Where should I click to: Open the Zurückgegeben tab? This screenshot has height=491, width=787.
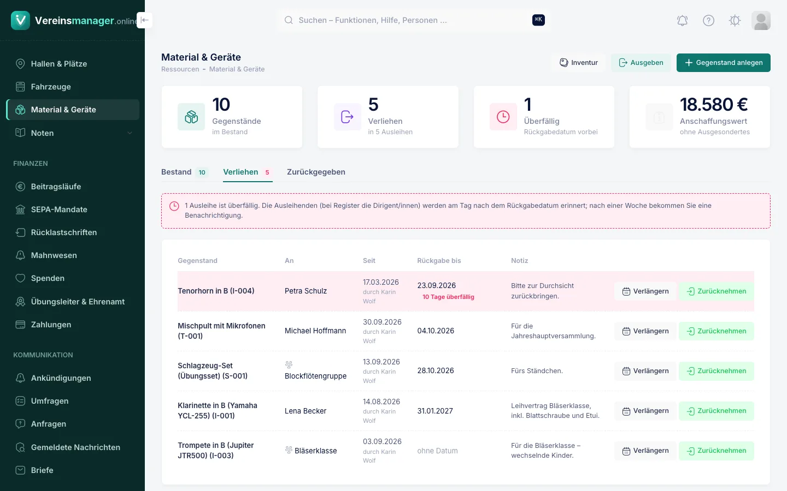coord(316,172)
